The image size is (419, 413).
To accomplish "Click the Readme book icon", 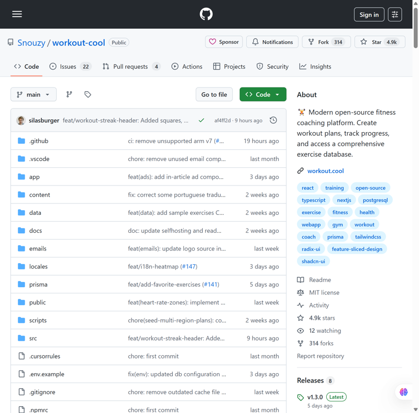I will point(300,280).
